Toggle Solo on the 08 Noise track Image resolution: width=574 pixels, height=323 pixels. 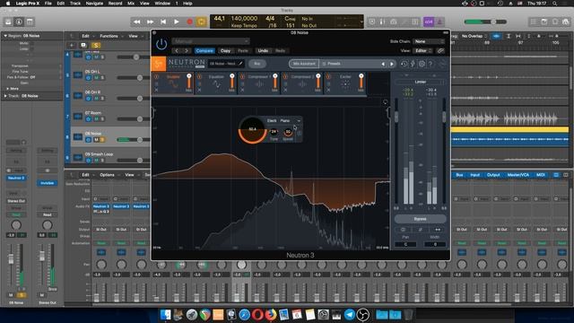[x=102, y=140]
